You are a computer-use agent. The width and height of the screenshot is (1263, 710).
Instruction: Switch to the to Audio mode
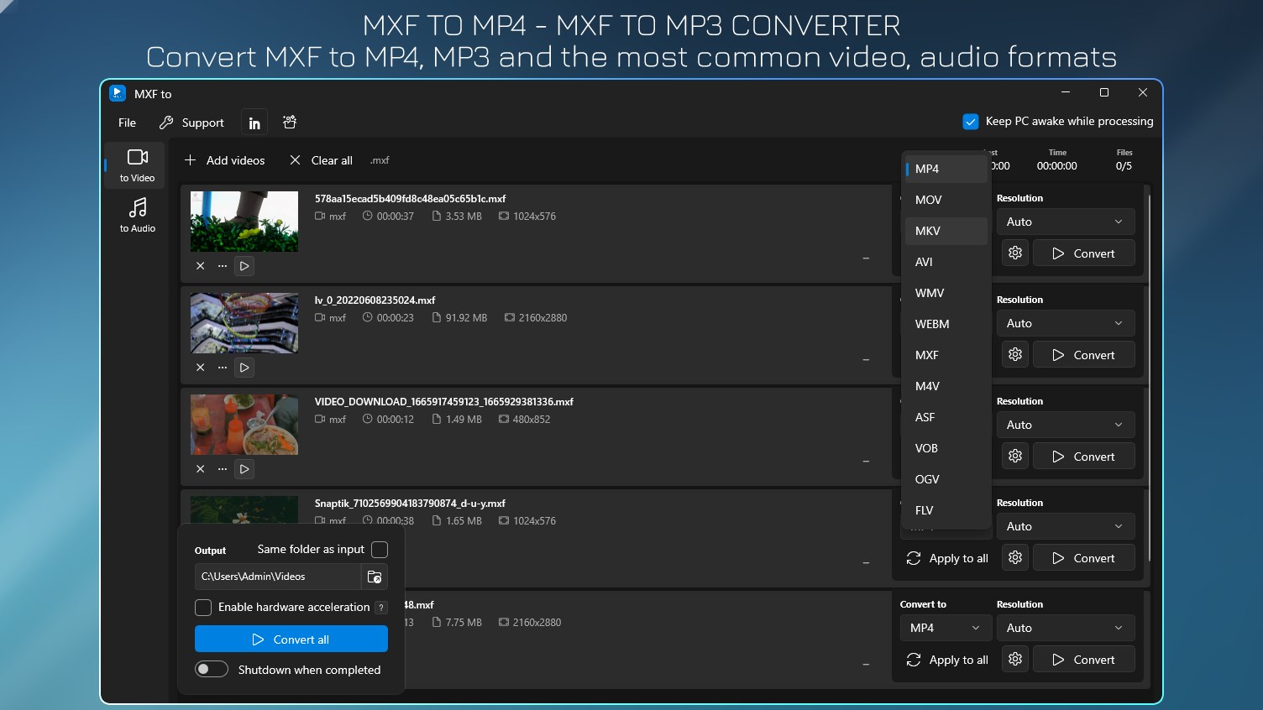pos(137,215)
